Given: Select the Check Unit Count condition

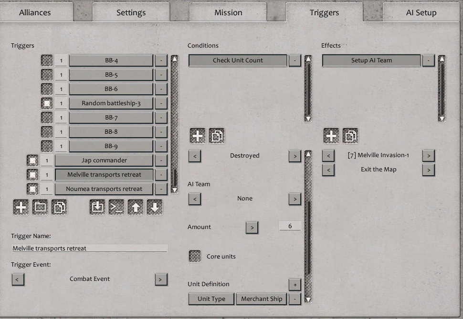Looking at the screenshot, I should tap(238, 60).
